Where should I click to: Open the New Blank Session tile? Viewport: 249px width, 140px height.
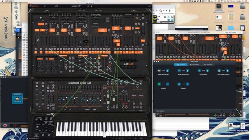(x=223, y=72)
